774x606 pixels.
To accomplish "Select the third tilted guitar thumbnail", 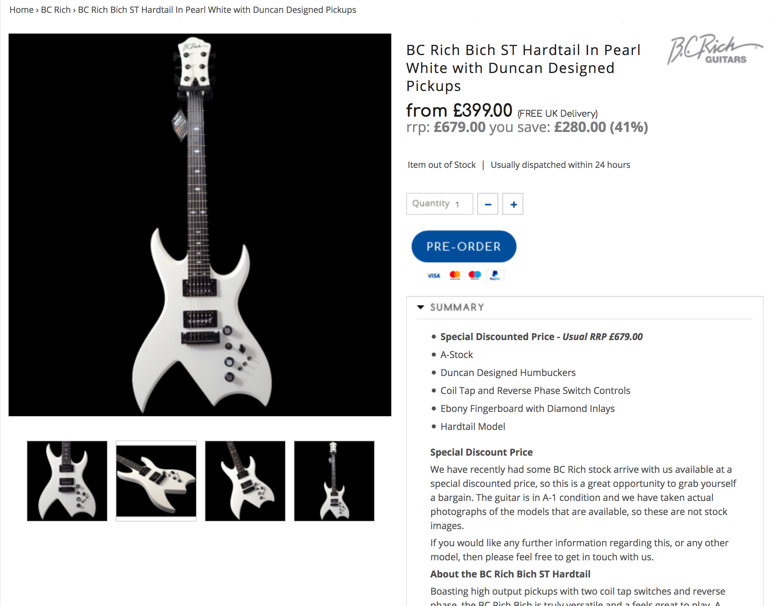I will [245, 481].
